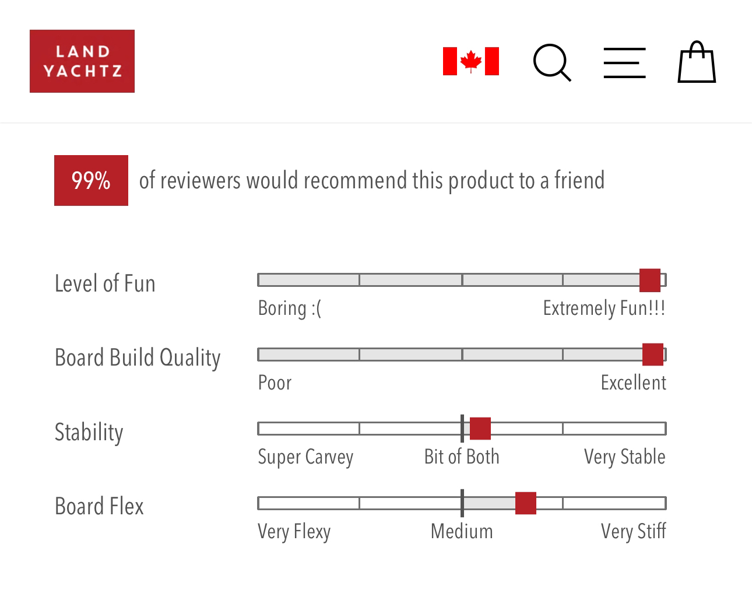The width and height of the screenshot is (752, 593).
Task: Click the Board Flex label text
Action: click(99, 506)
